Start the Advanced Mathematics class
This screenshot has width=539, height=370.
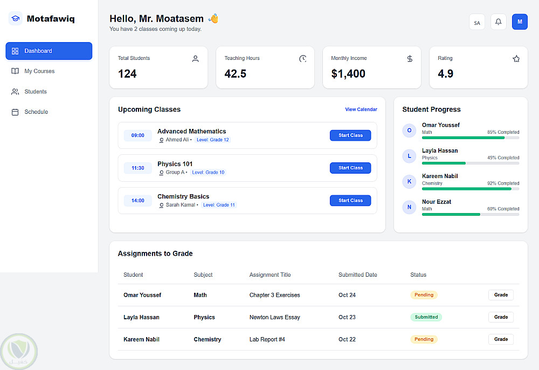tap(350, 135)
